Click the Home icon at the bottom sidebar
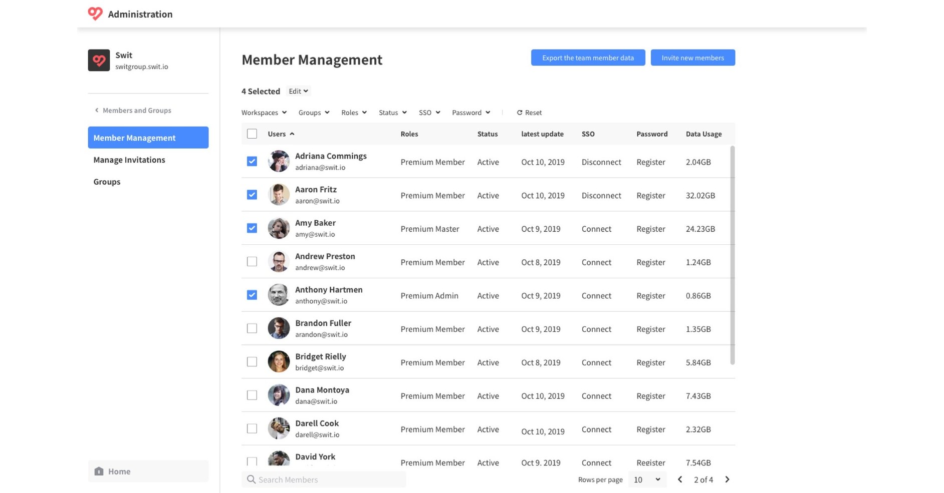The image size is (944, 493). [x=99, y=471]
